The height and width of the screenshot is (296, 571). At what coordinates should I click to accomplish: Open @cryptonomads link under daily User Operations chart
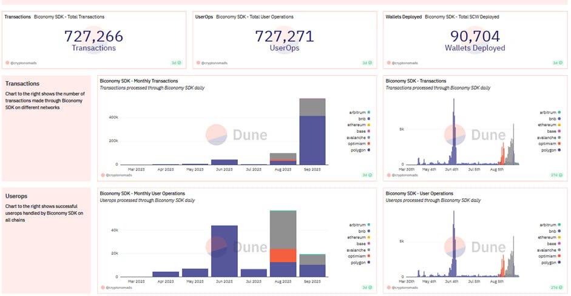coord(405,288)
